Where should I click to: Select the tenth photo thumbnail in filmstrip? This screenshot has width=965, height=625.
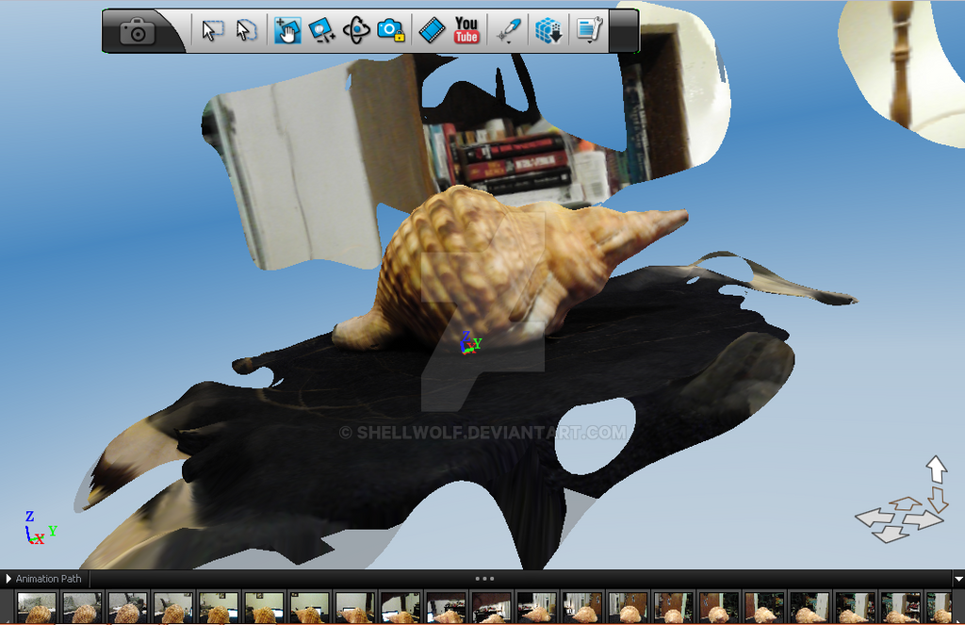click(446, 608)
